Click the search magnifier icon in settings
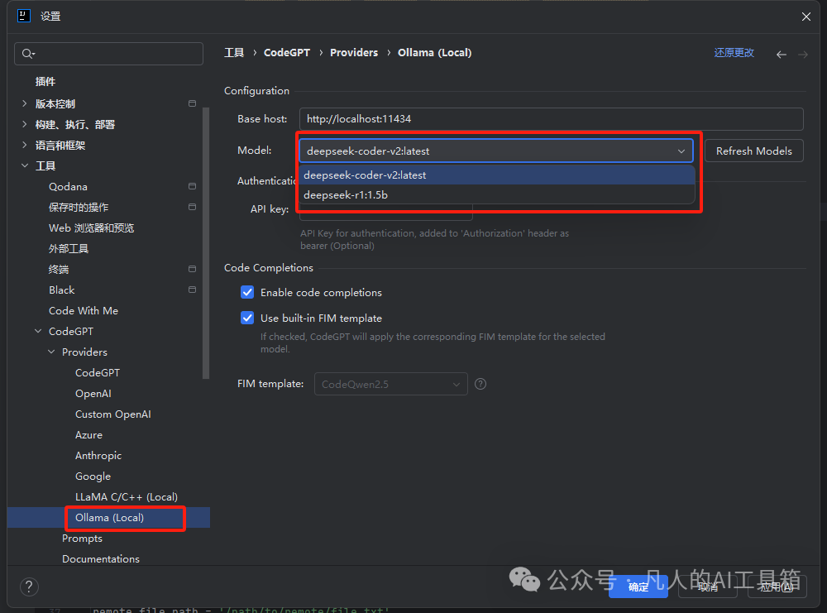Viewport: 827px width, 613px height. point(28,54)
